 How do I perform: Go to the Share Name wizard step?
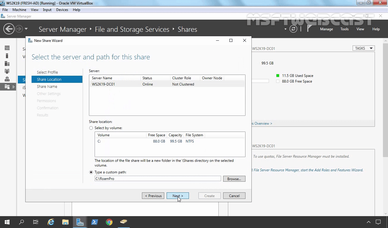[x=47, y=86]
